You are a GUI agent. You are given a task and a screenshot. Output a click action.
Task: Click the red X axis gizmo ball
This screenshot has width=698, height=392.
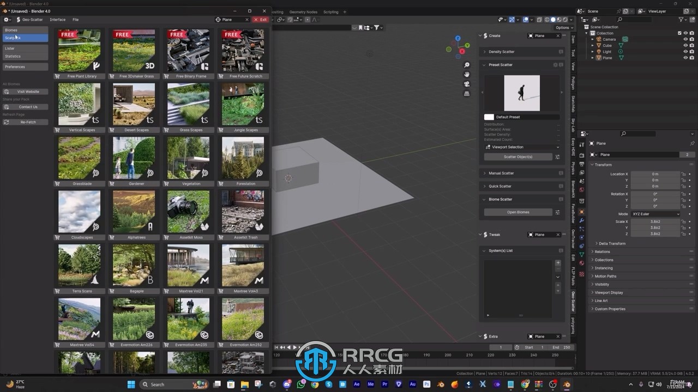click(x=462, y=52)
